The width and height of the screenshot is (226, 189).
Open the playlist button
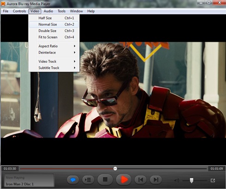pos(88,180)
